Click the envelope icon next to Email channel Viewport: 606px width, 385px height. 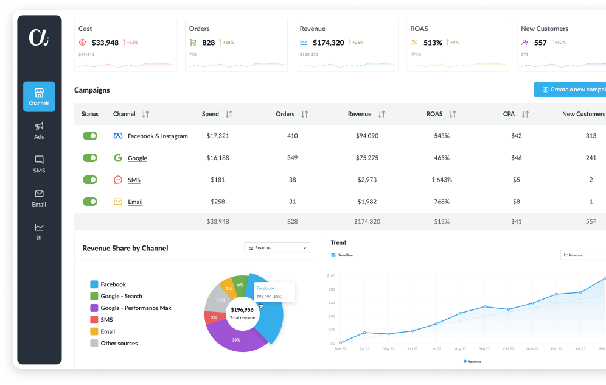click(119, 202)
